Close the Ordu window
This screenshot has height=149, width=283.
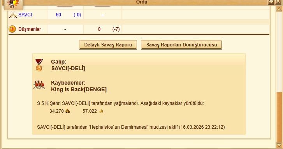278,2
